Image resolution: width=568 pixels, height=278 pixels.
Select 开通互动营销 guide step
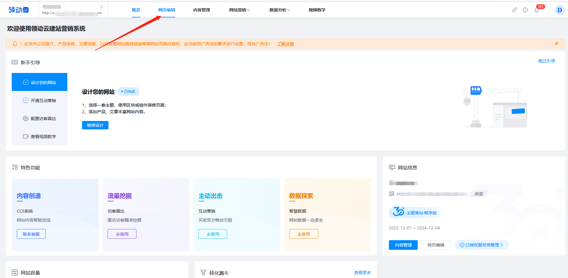[x=40, y=101]
